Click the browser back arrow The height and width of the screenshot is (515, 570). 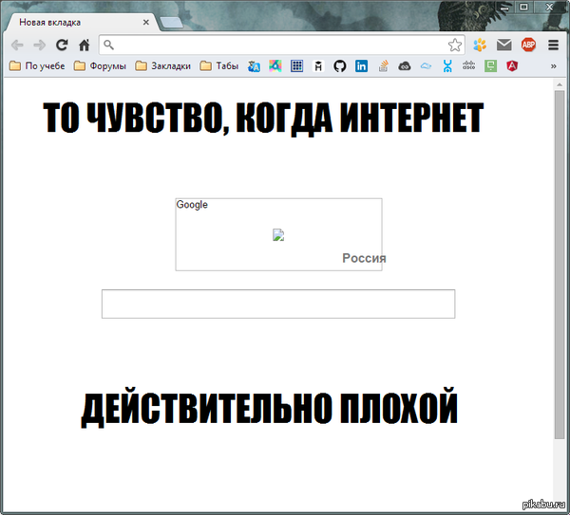coord(17,45)
